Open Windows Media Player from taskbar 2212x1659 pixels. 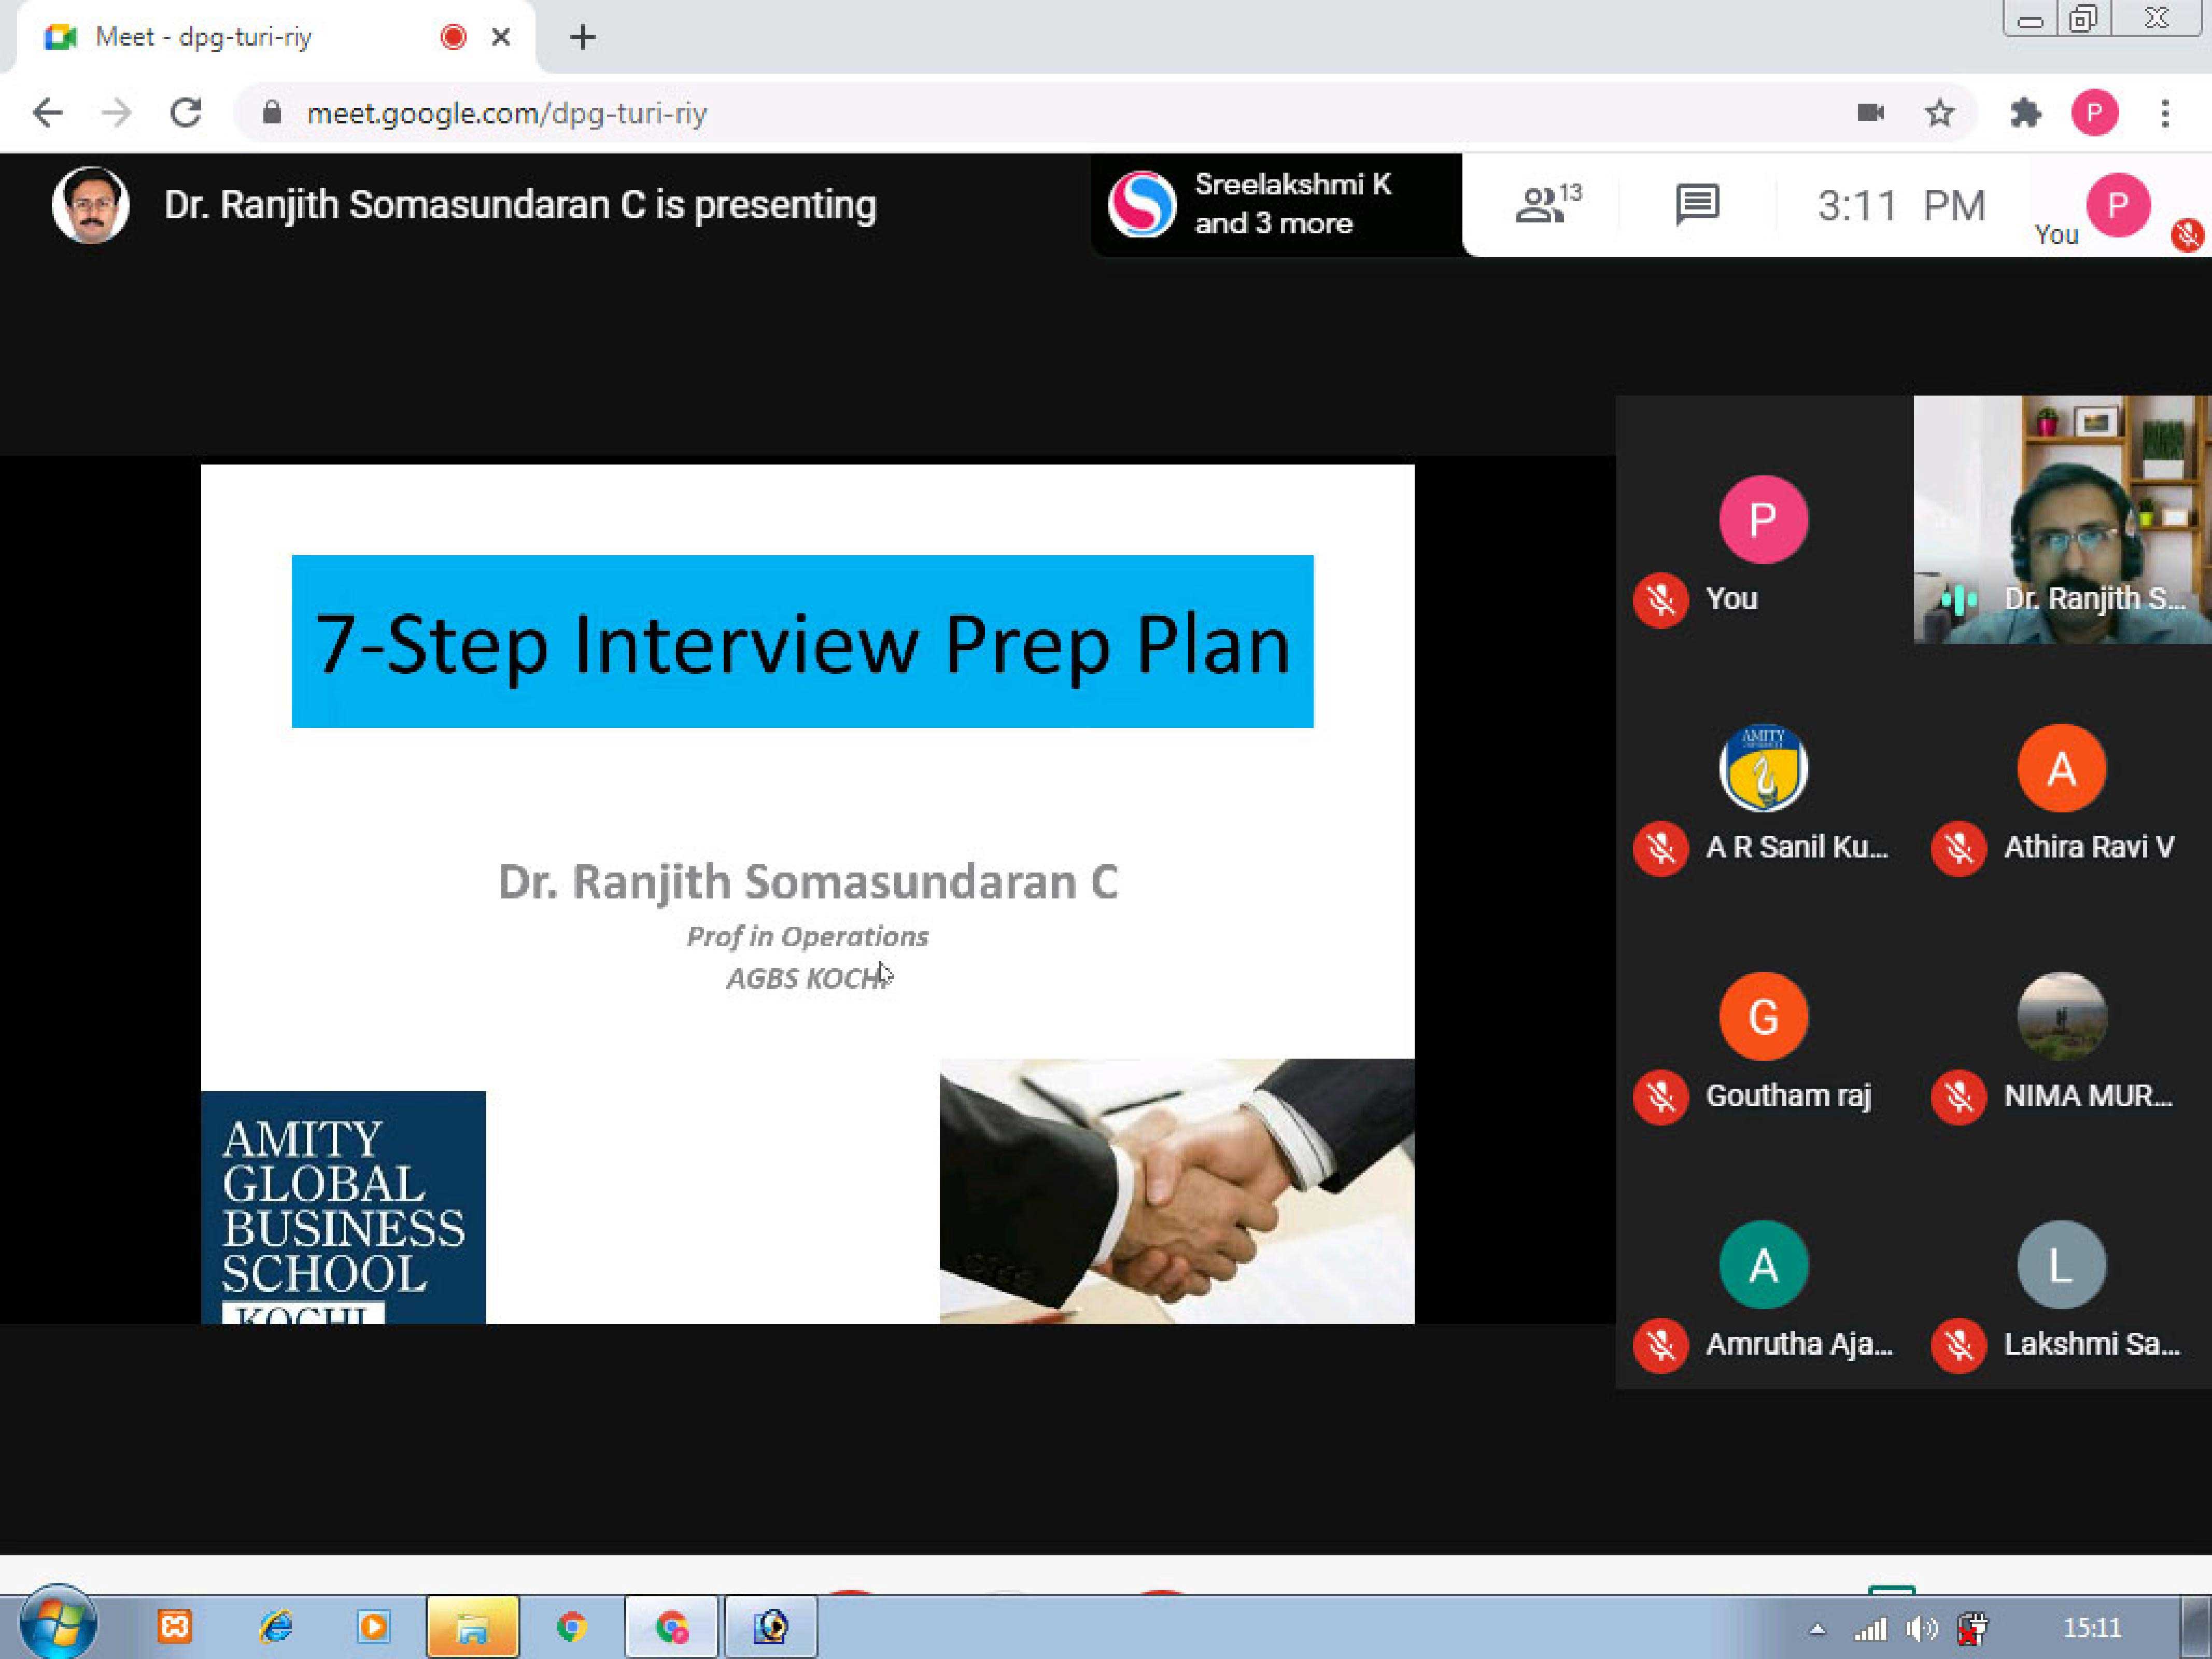373,1627
